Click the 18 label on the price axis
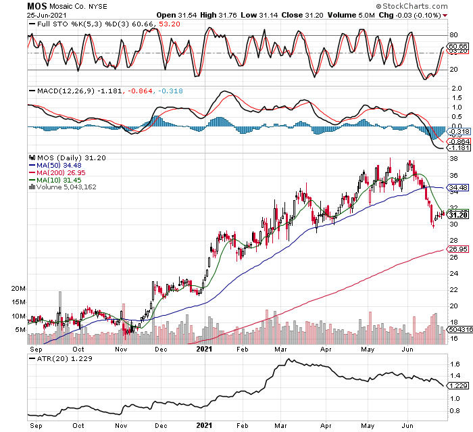This screenshot has height=432, width=473. (x=453, y=322)
